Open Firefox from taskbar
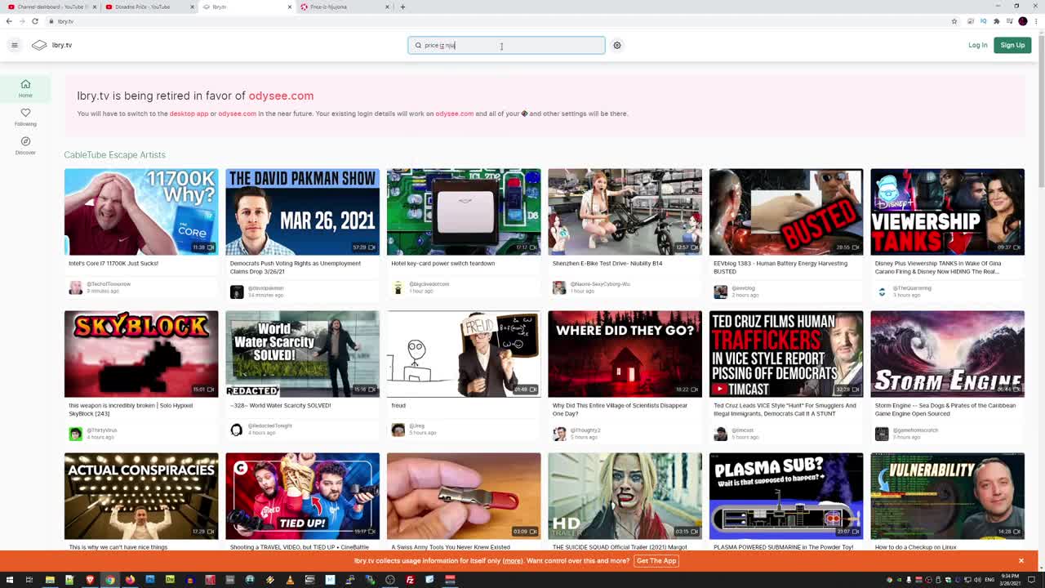The image size is (1045, 588). pos(130,580)
